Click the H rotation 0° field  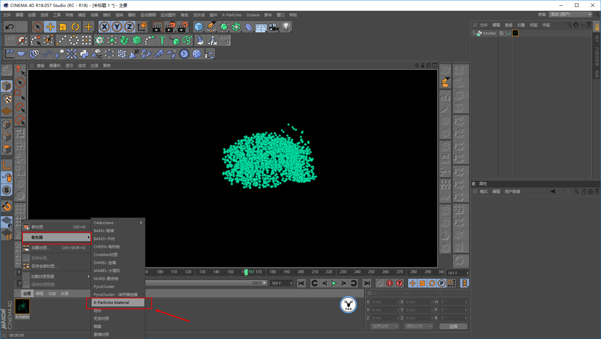click(454, 302)
